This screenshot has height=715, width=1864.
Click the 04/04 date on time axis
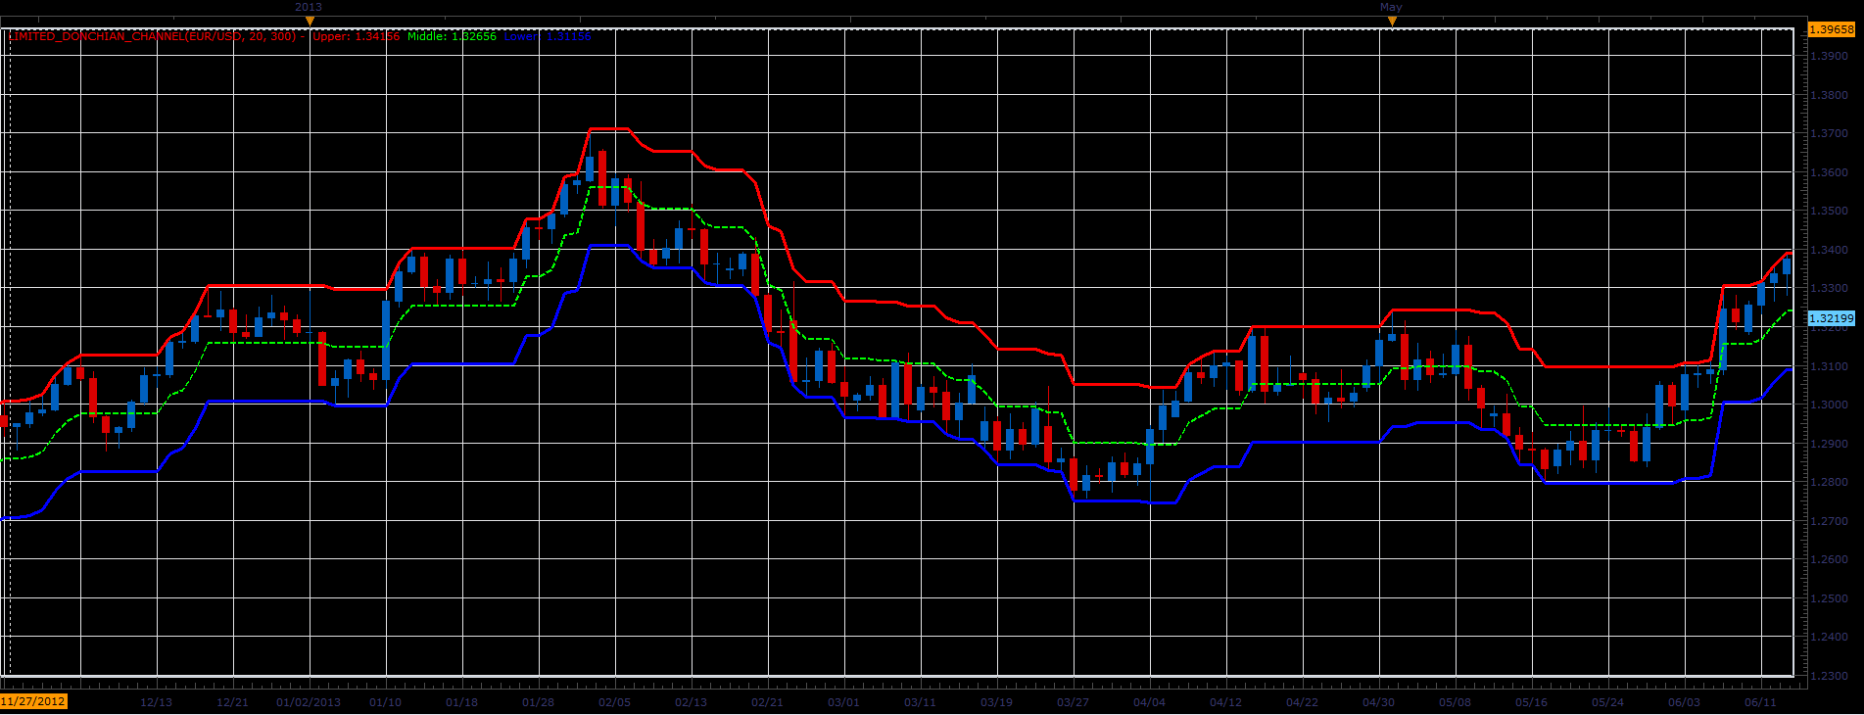coord(1149,702)
